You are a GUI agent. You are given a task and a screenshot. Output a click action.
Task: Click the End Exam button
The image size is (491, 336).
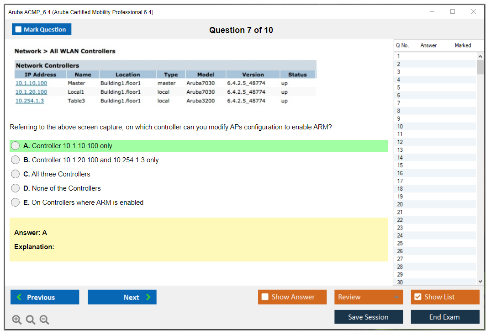pos(445,317)
